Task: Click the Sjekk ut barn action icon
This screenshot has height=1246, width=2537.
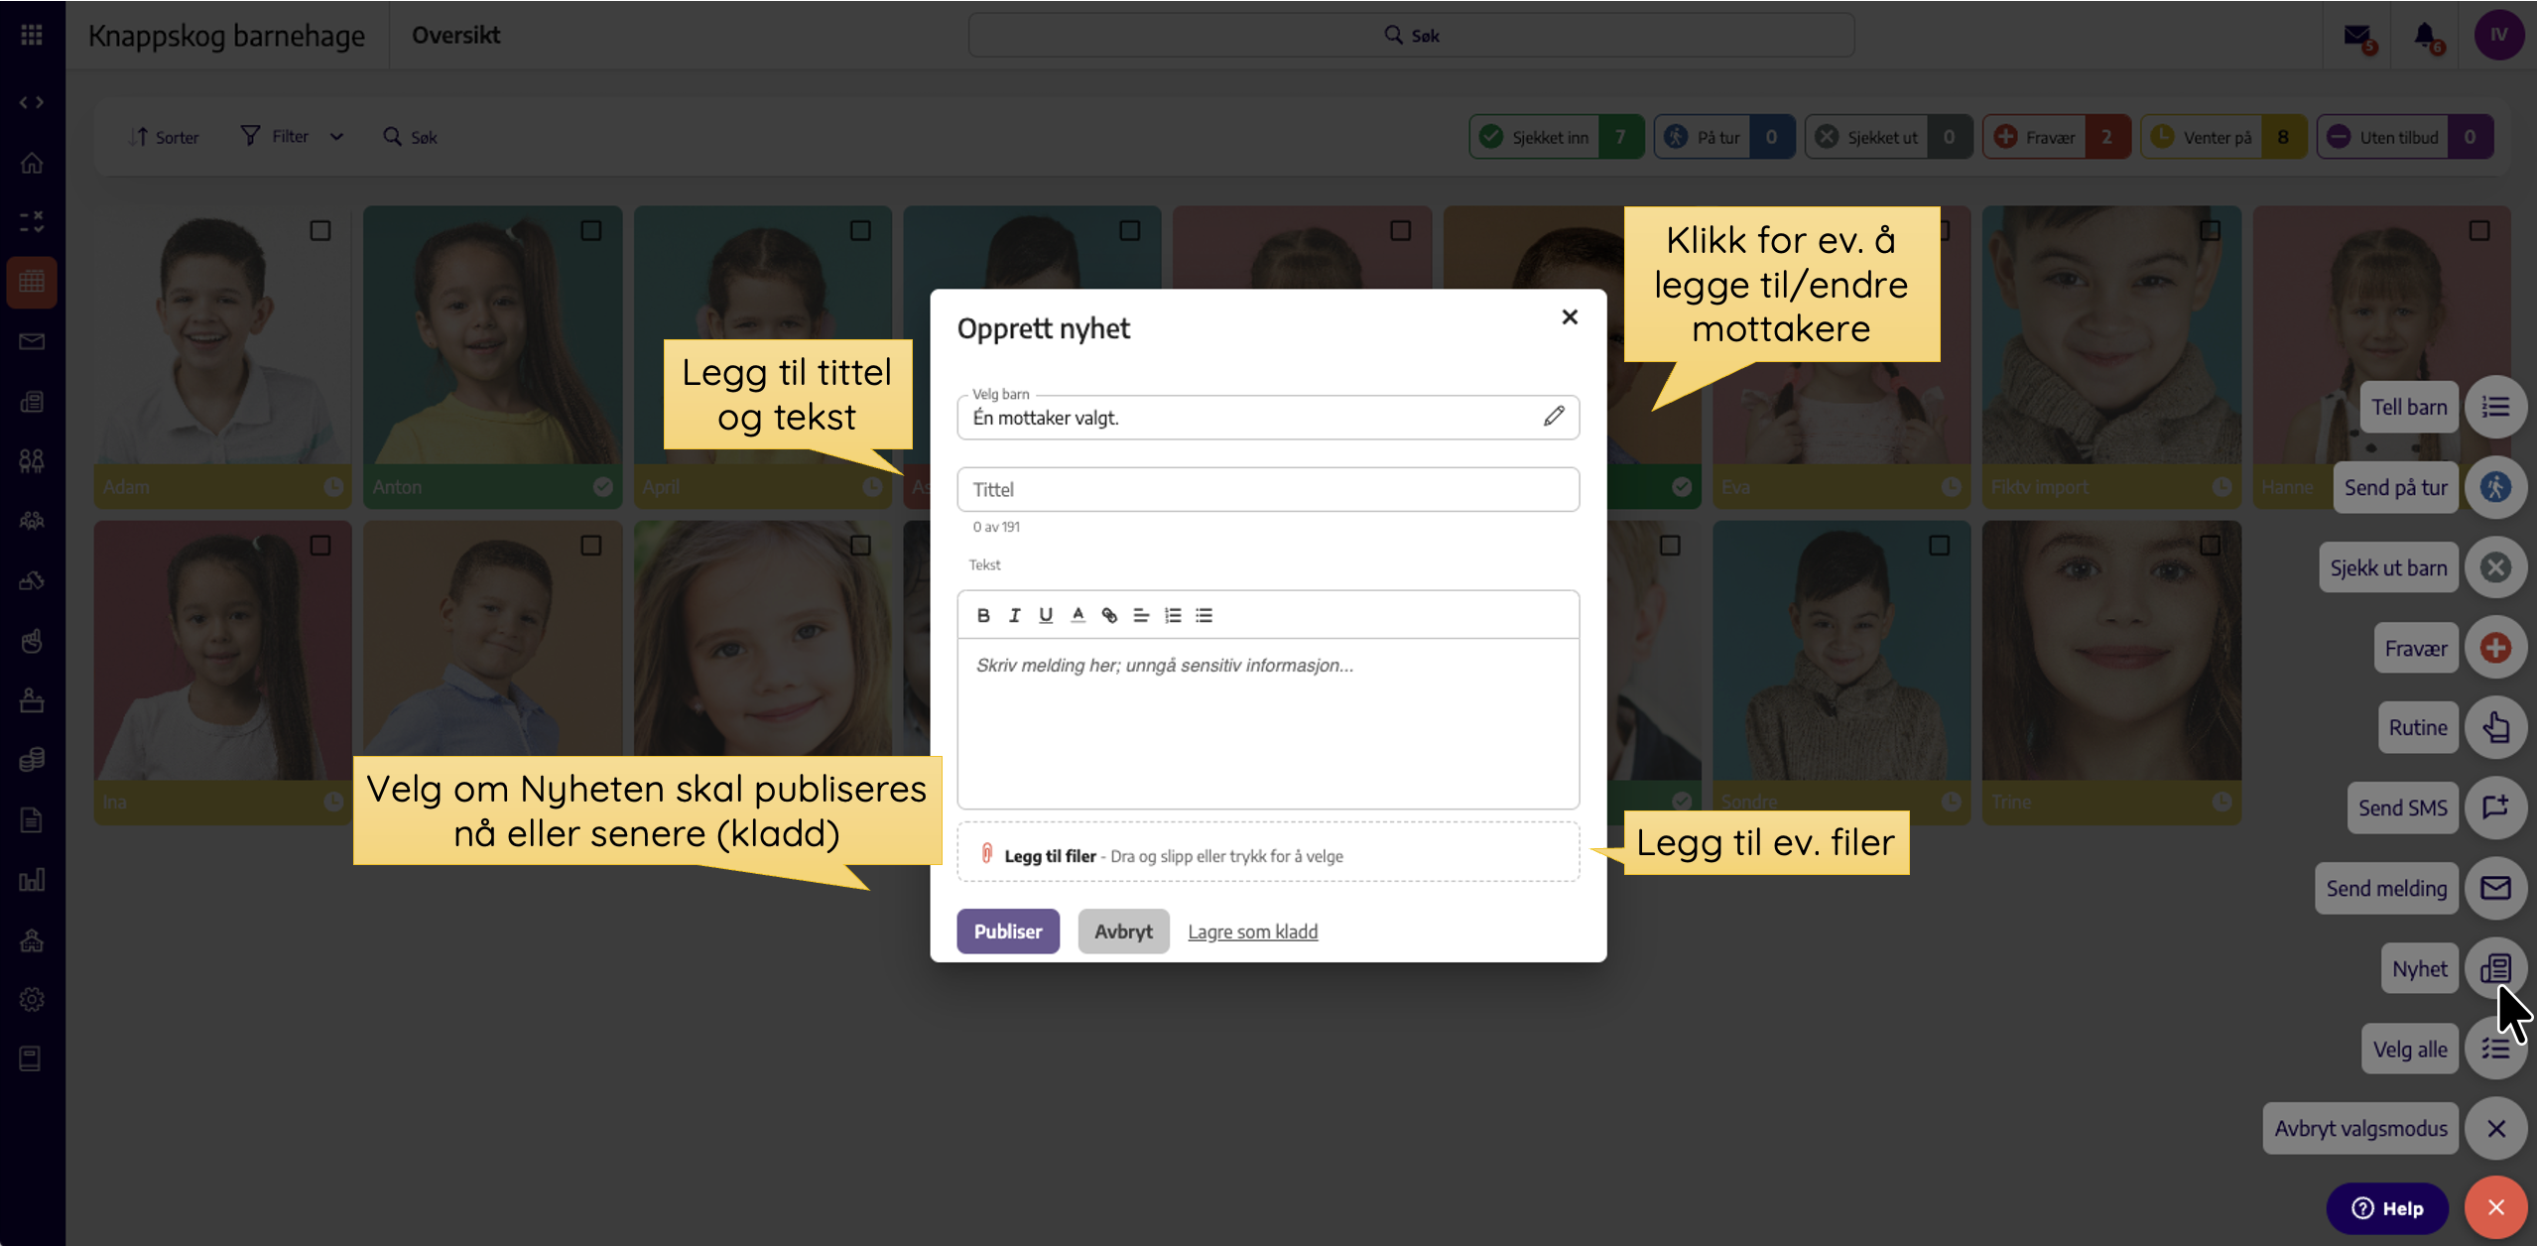Action: (x=2495, y=567)
